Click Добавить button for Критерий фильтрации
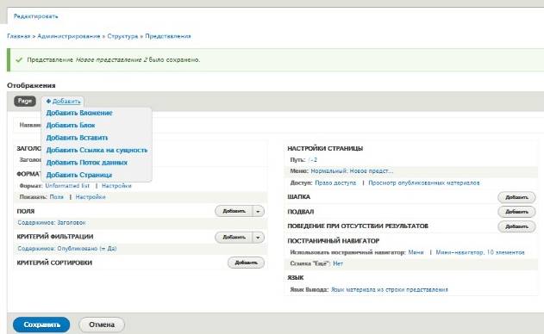 (234, 238)
